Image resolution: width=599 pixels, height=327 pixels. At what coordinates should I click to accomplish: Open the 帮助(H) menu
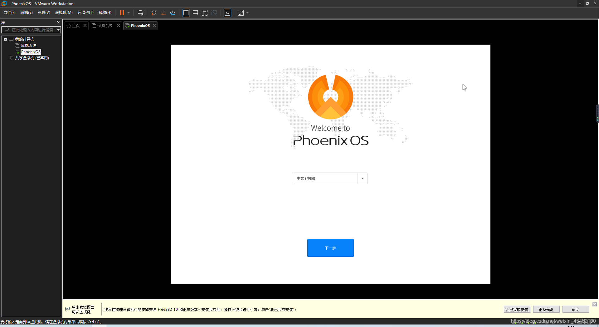(105, 12)
